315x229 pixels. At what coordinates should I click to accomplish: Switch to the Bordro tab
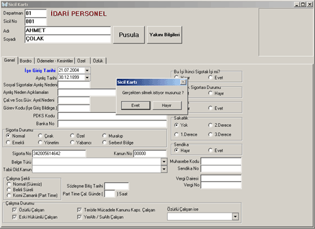(x=26, y=61)
